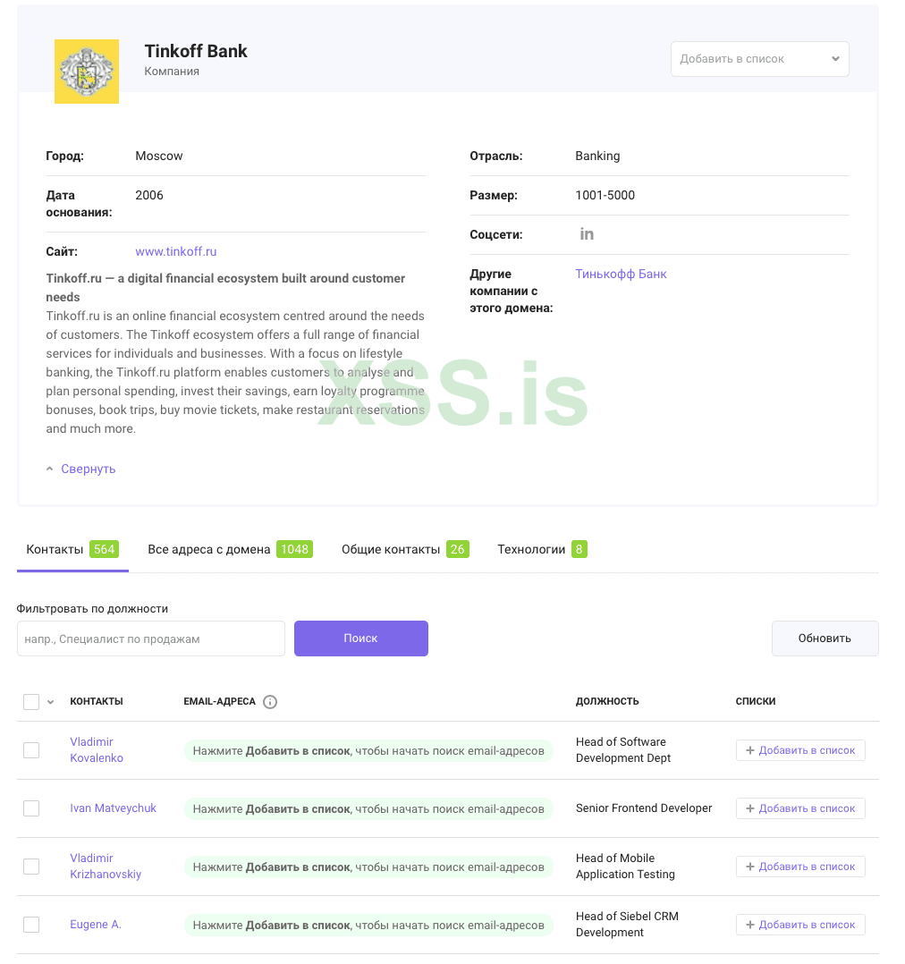Click the СПИСКИ column header

(756, 701)
